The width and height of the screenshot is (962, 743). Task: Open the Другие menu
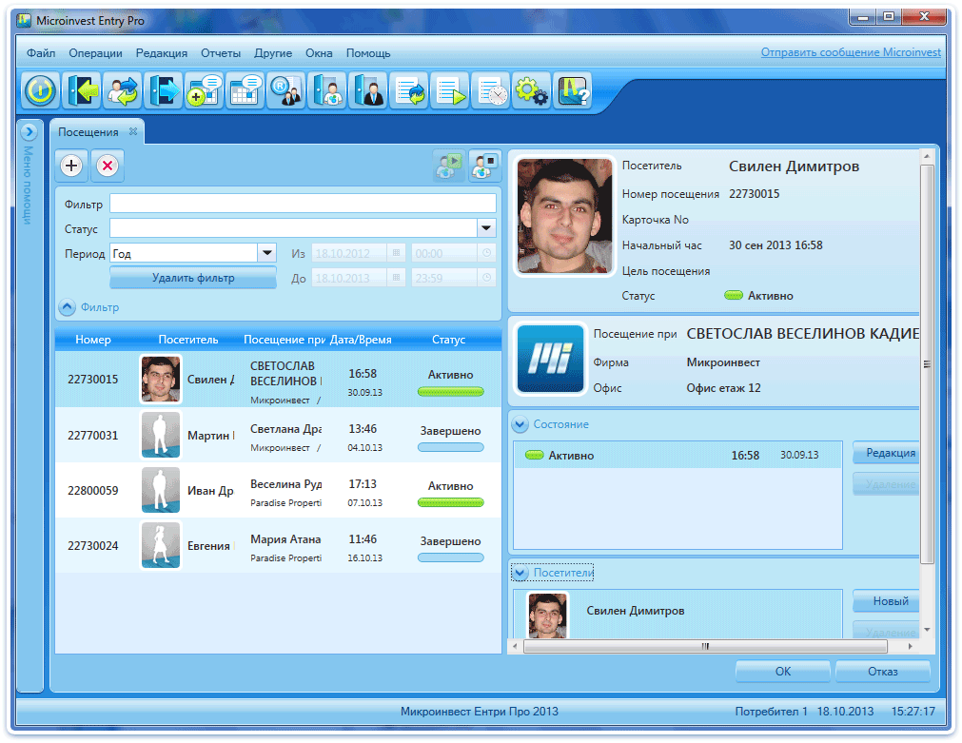click(x=273, y=53)
